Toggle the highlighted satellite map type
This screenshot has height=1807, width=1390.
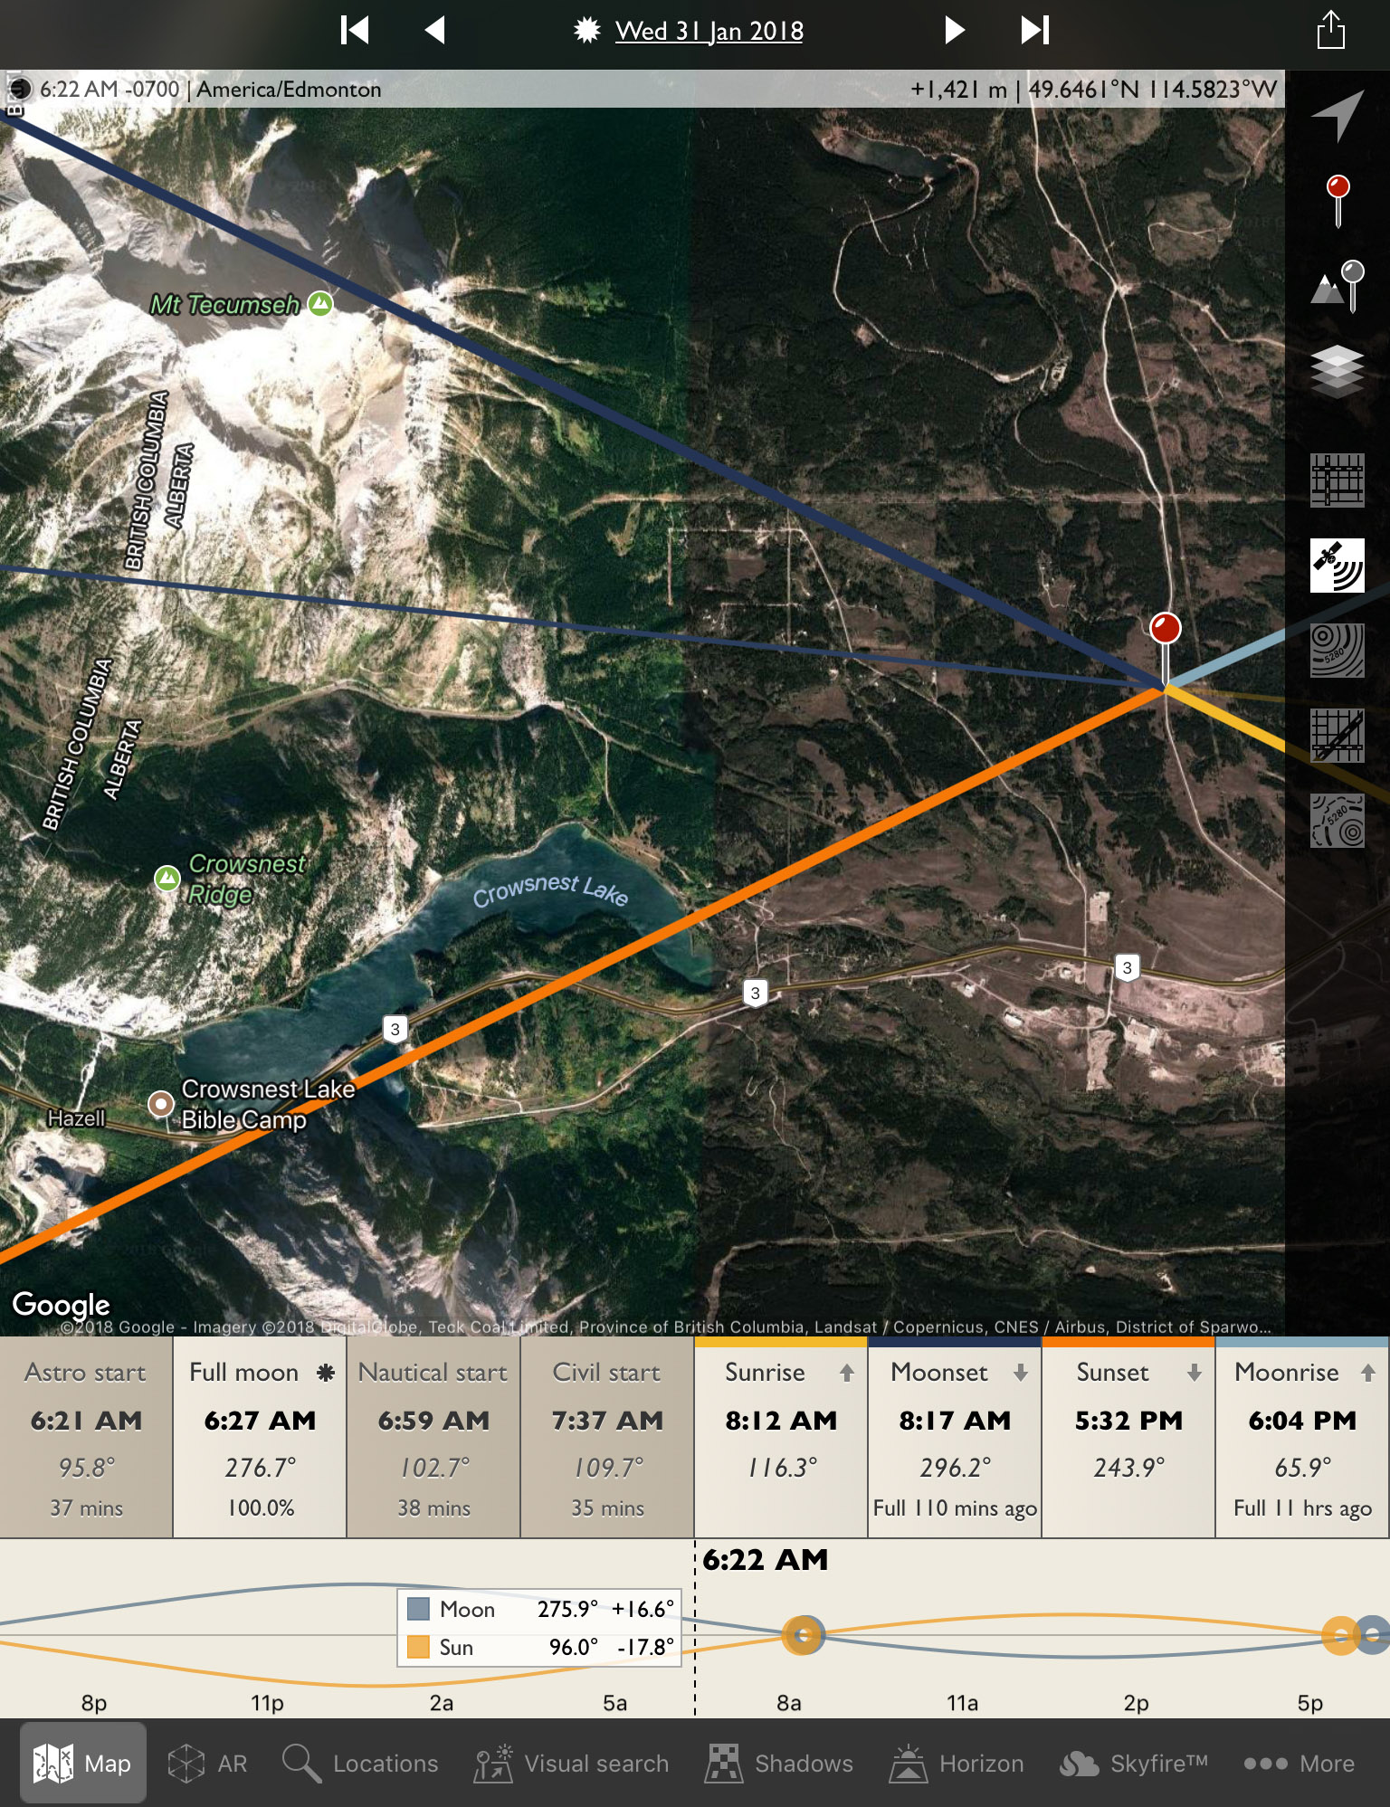1338,566
